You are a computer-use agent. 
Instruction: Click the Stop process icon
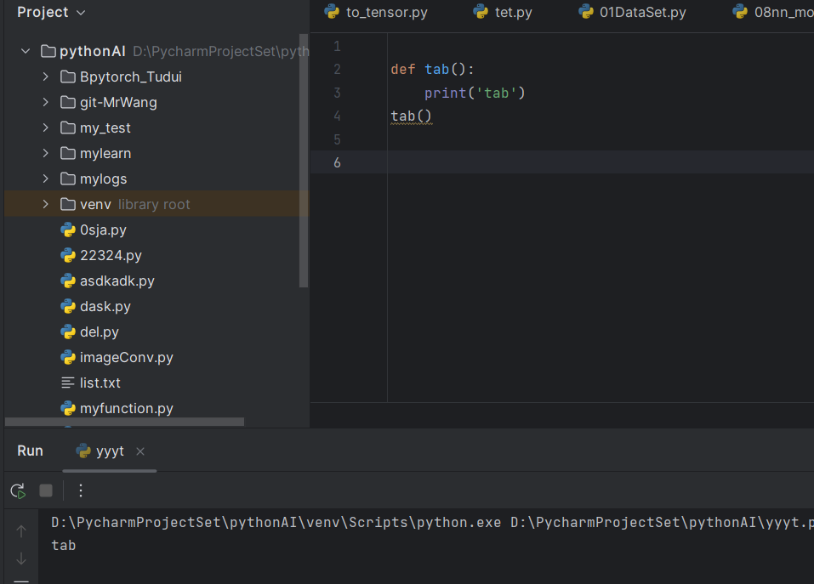(x=46, y=490)
